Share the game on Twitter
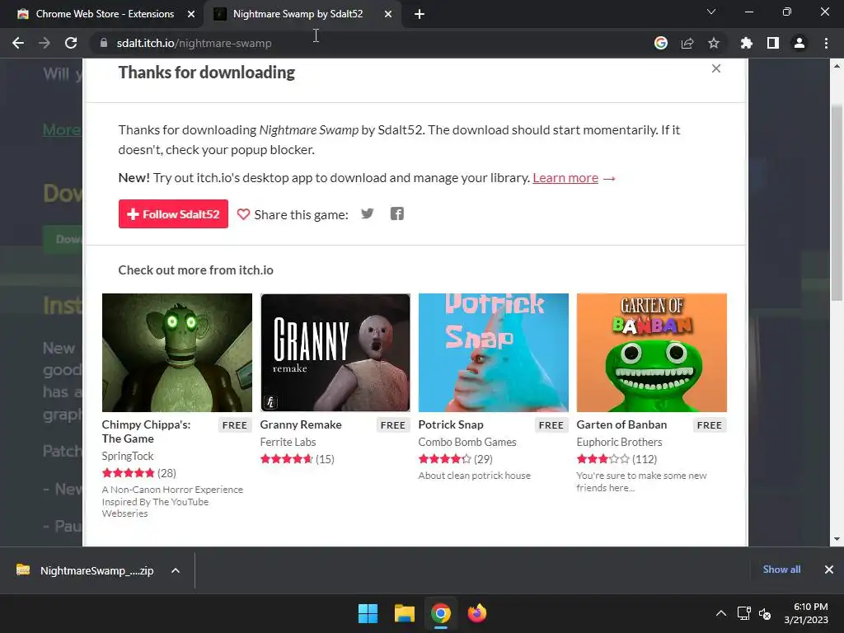Screen dimensions: 844x633 [367, 213]
